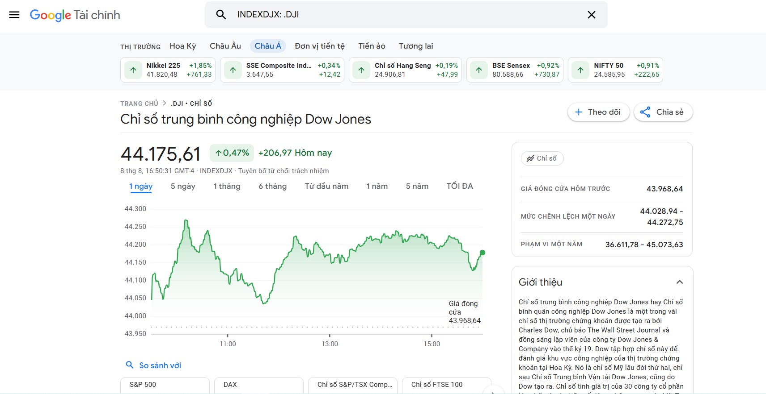The height and width of the screenshot is (394, 766).
Task: Open the NIFTY 50 card
Action: pos(615,70)
